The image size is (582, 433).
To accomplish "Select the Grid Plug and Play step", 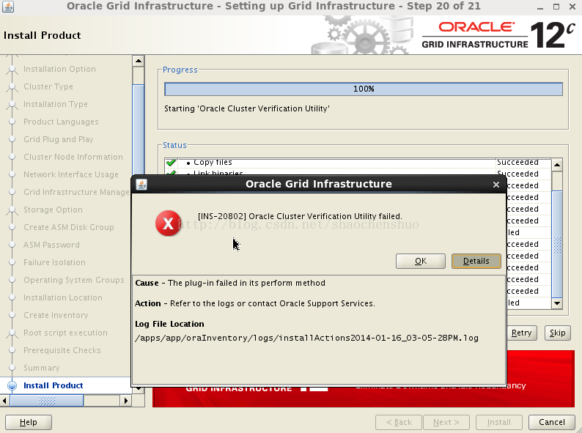I will [59, 139].
